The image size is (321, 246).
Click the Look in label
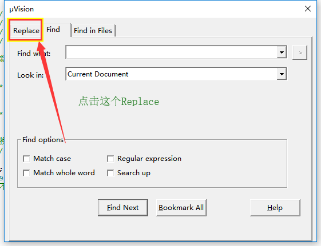pos(30,75)
